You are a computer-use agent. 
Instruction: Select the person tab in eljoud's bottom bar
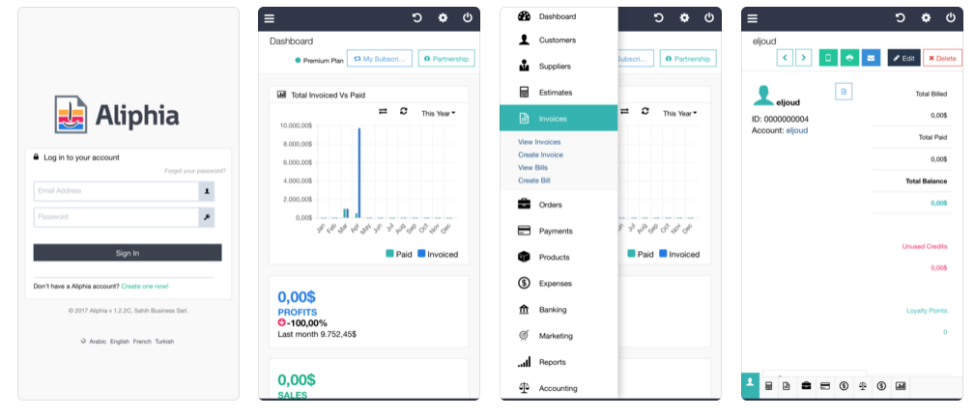750,385
